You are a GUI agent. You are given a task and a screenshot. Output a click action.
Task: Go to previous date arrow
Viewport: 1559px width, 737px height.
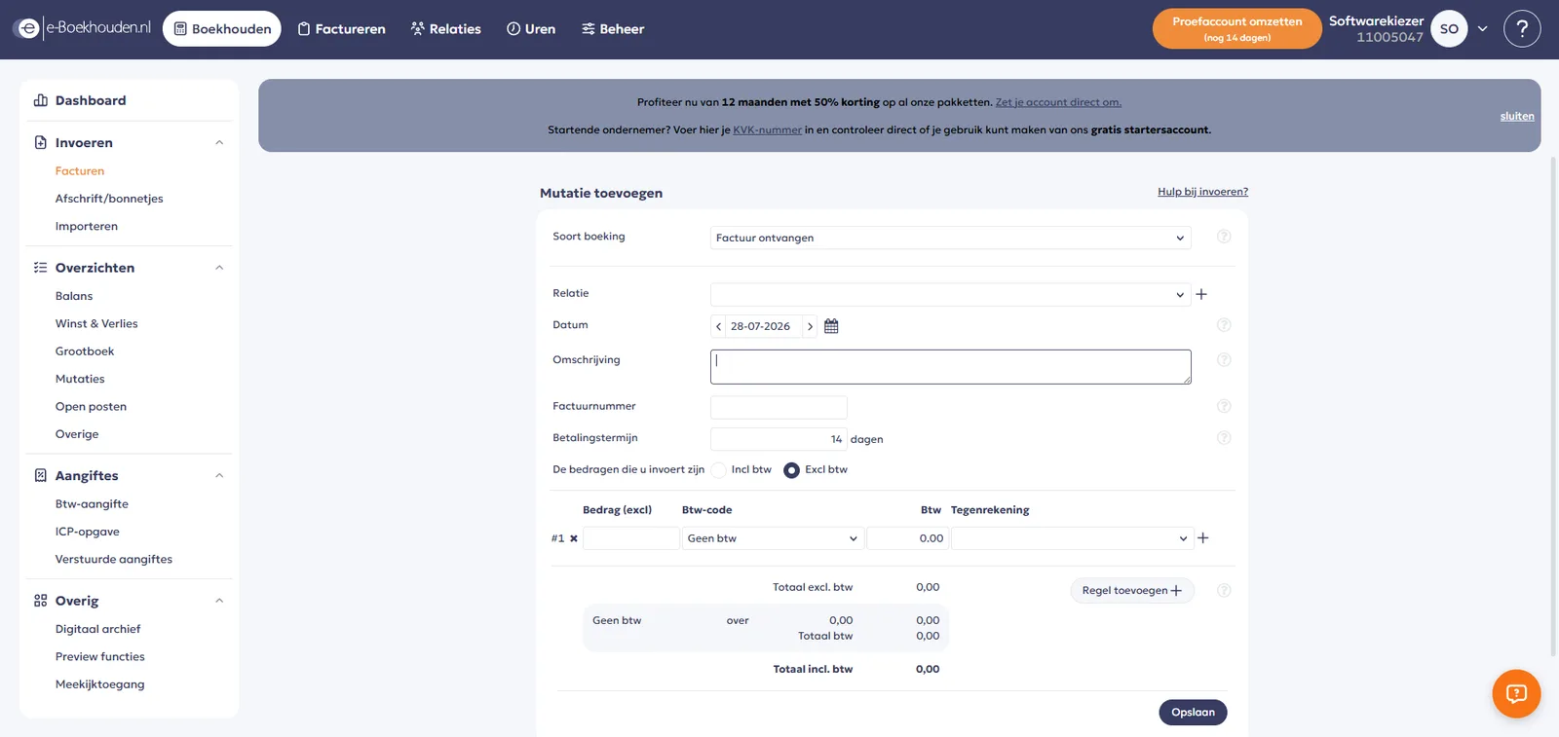pyautogui.click(x=718, y=326)
